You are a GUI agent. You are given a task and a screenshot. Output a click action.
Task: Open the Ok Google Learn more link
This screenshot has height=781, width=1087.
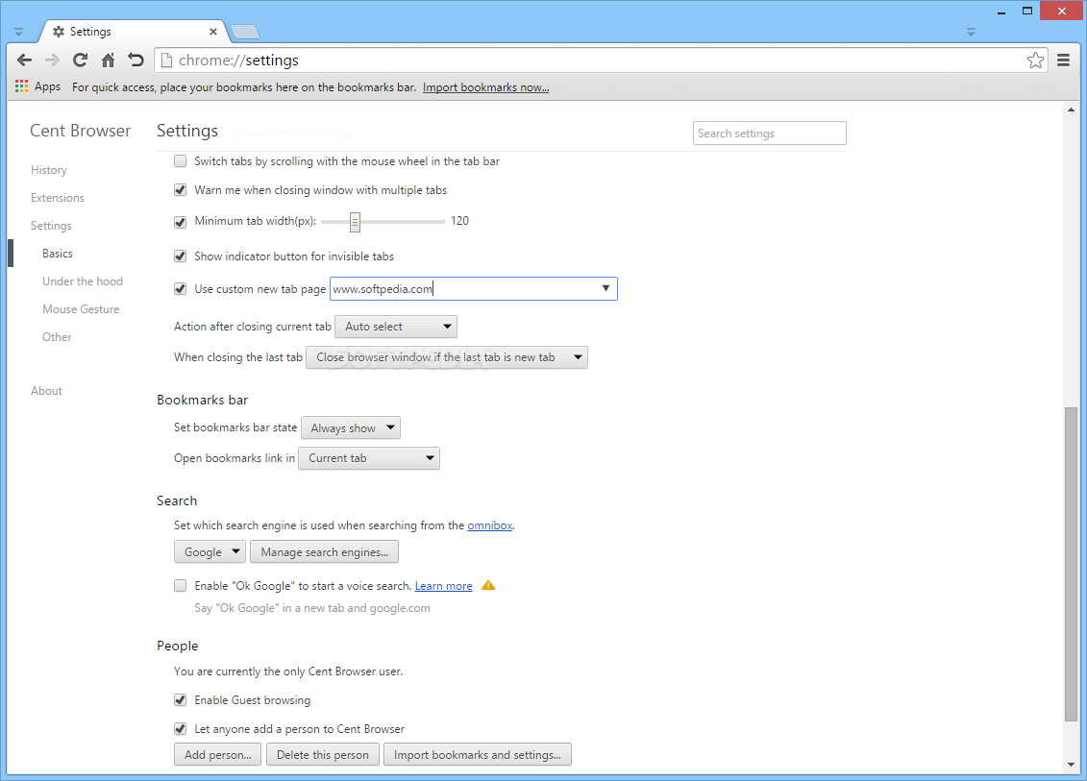444,586
